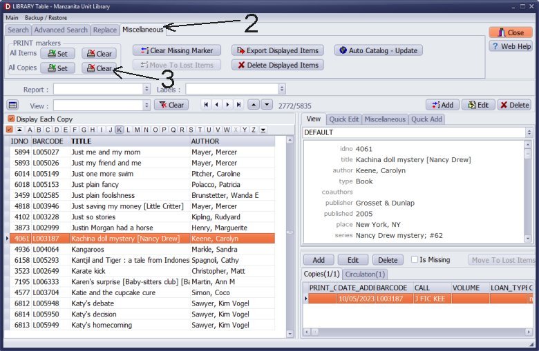The width and height of the screenshot is (539, 351).
Task: Switch to the Advanced Search tab
Action: 61,30
